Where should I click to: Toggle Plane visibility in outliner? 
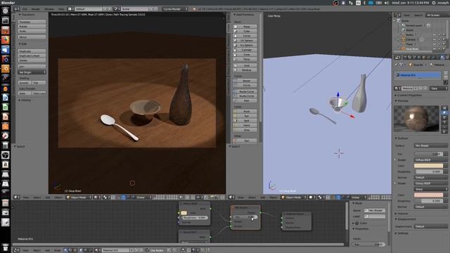435,44
